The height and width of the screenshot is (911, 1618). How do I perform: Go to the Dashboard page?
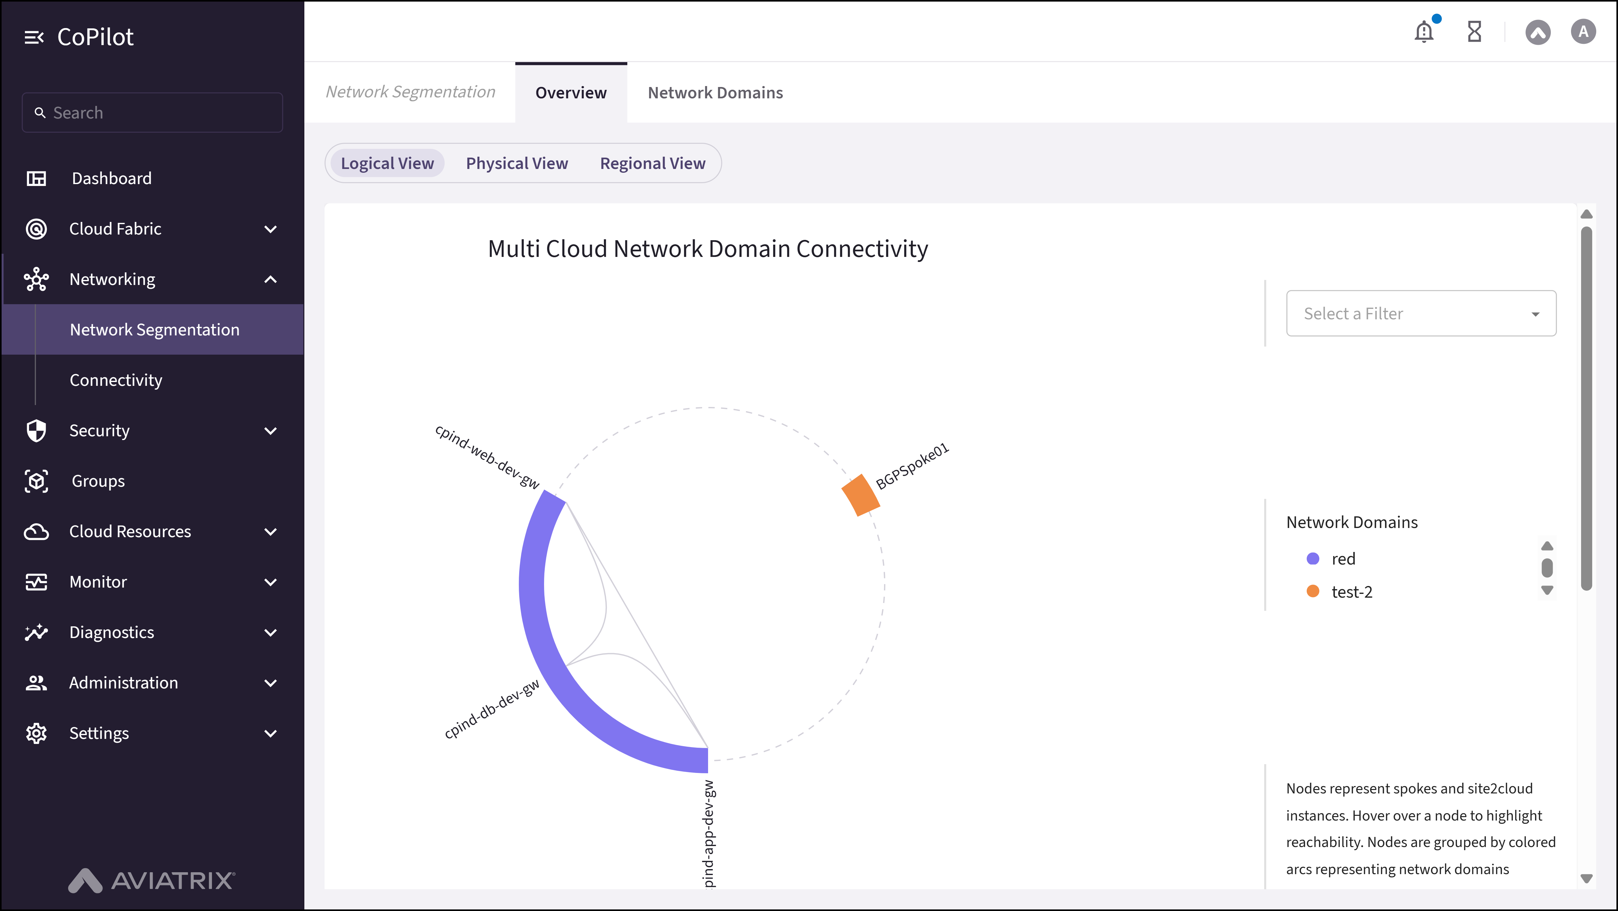111,178
